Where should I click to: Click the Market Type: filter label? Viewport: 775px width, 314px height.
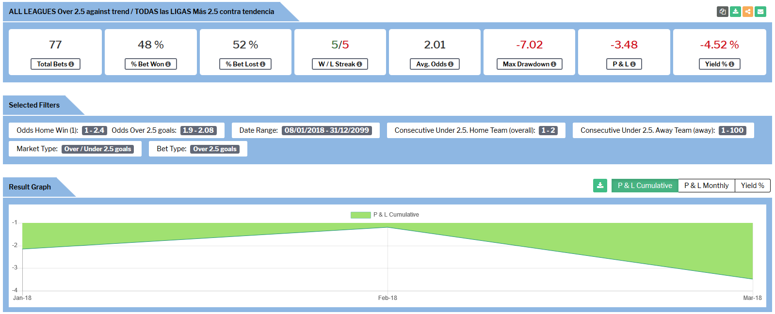[37, 149]
